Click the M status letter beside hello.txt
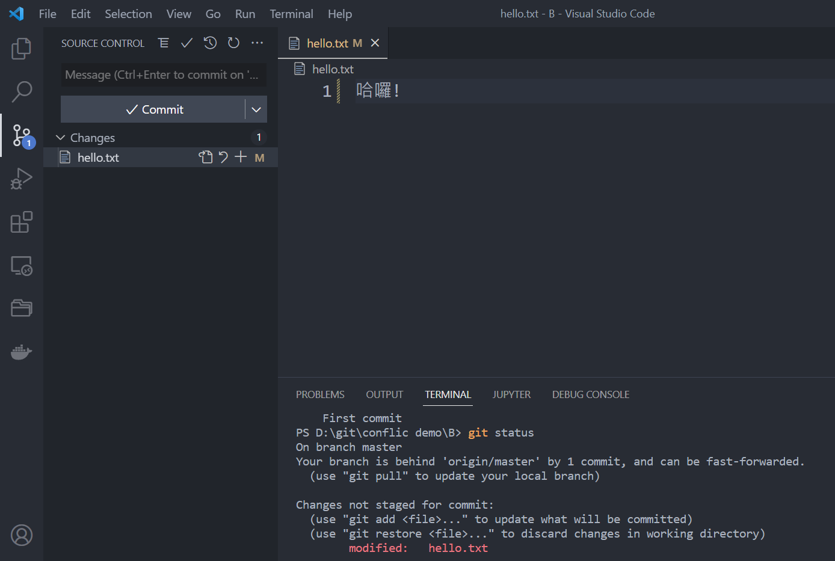The width and height of the screenshot is (835, 561). [259, 158]
